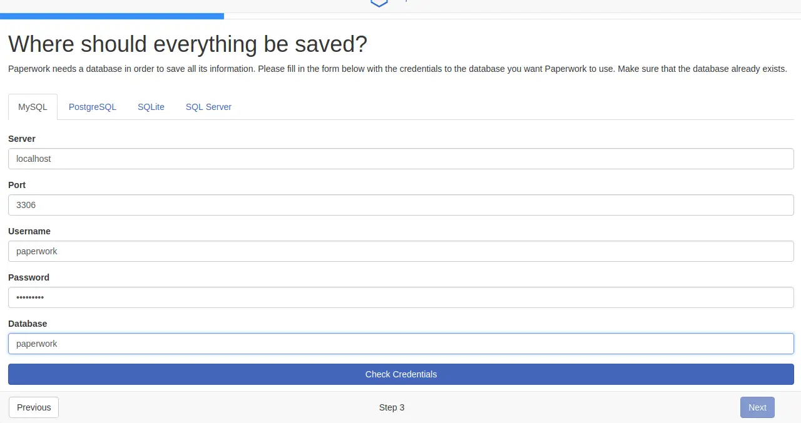Go back with the Previous button
Screen dimensions: 801x423
34,407
